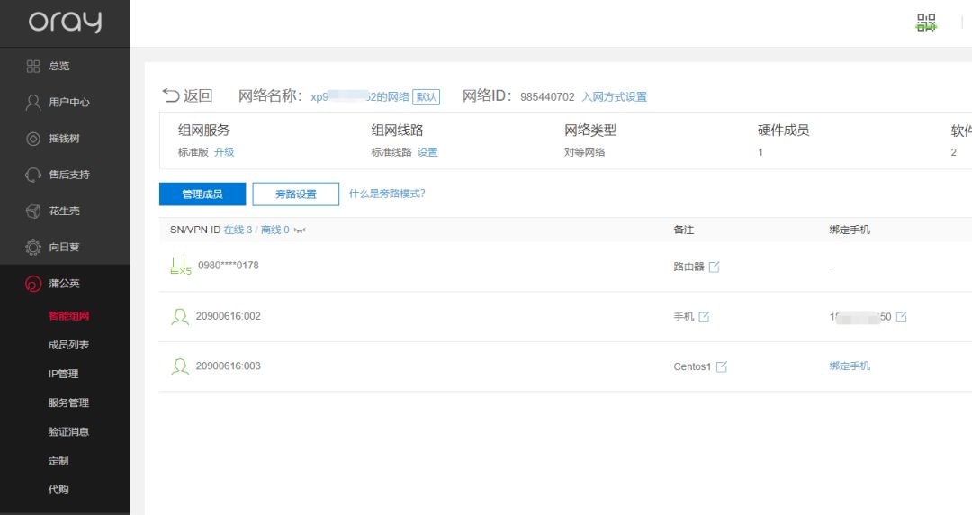Filter members by 离线 0
This screenshot has width=972, height=515.
coord(274,230)
